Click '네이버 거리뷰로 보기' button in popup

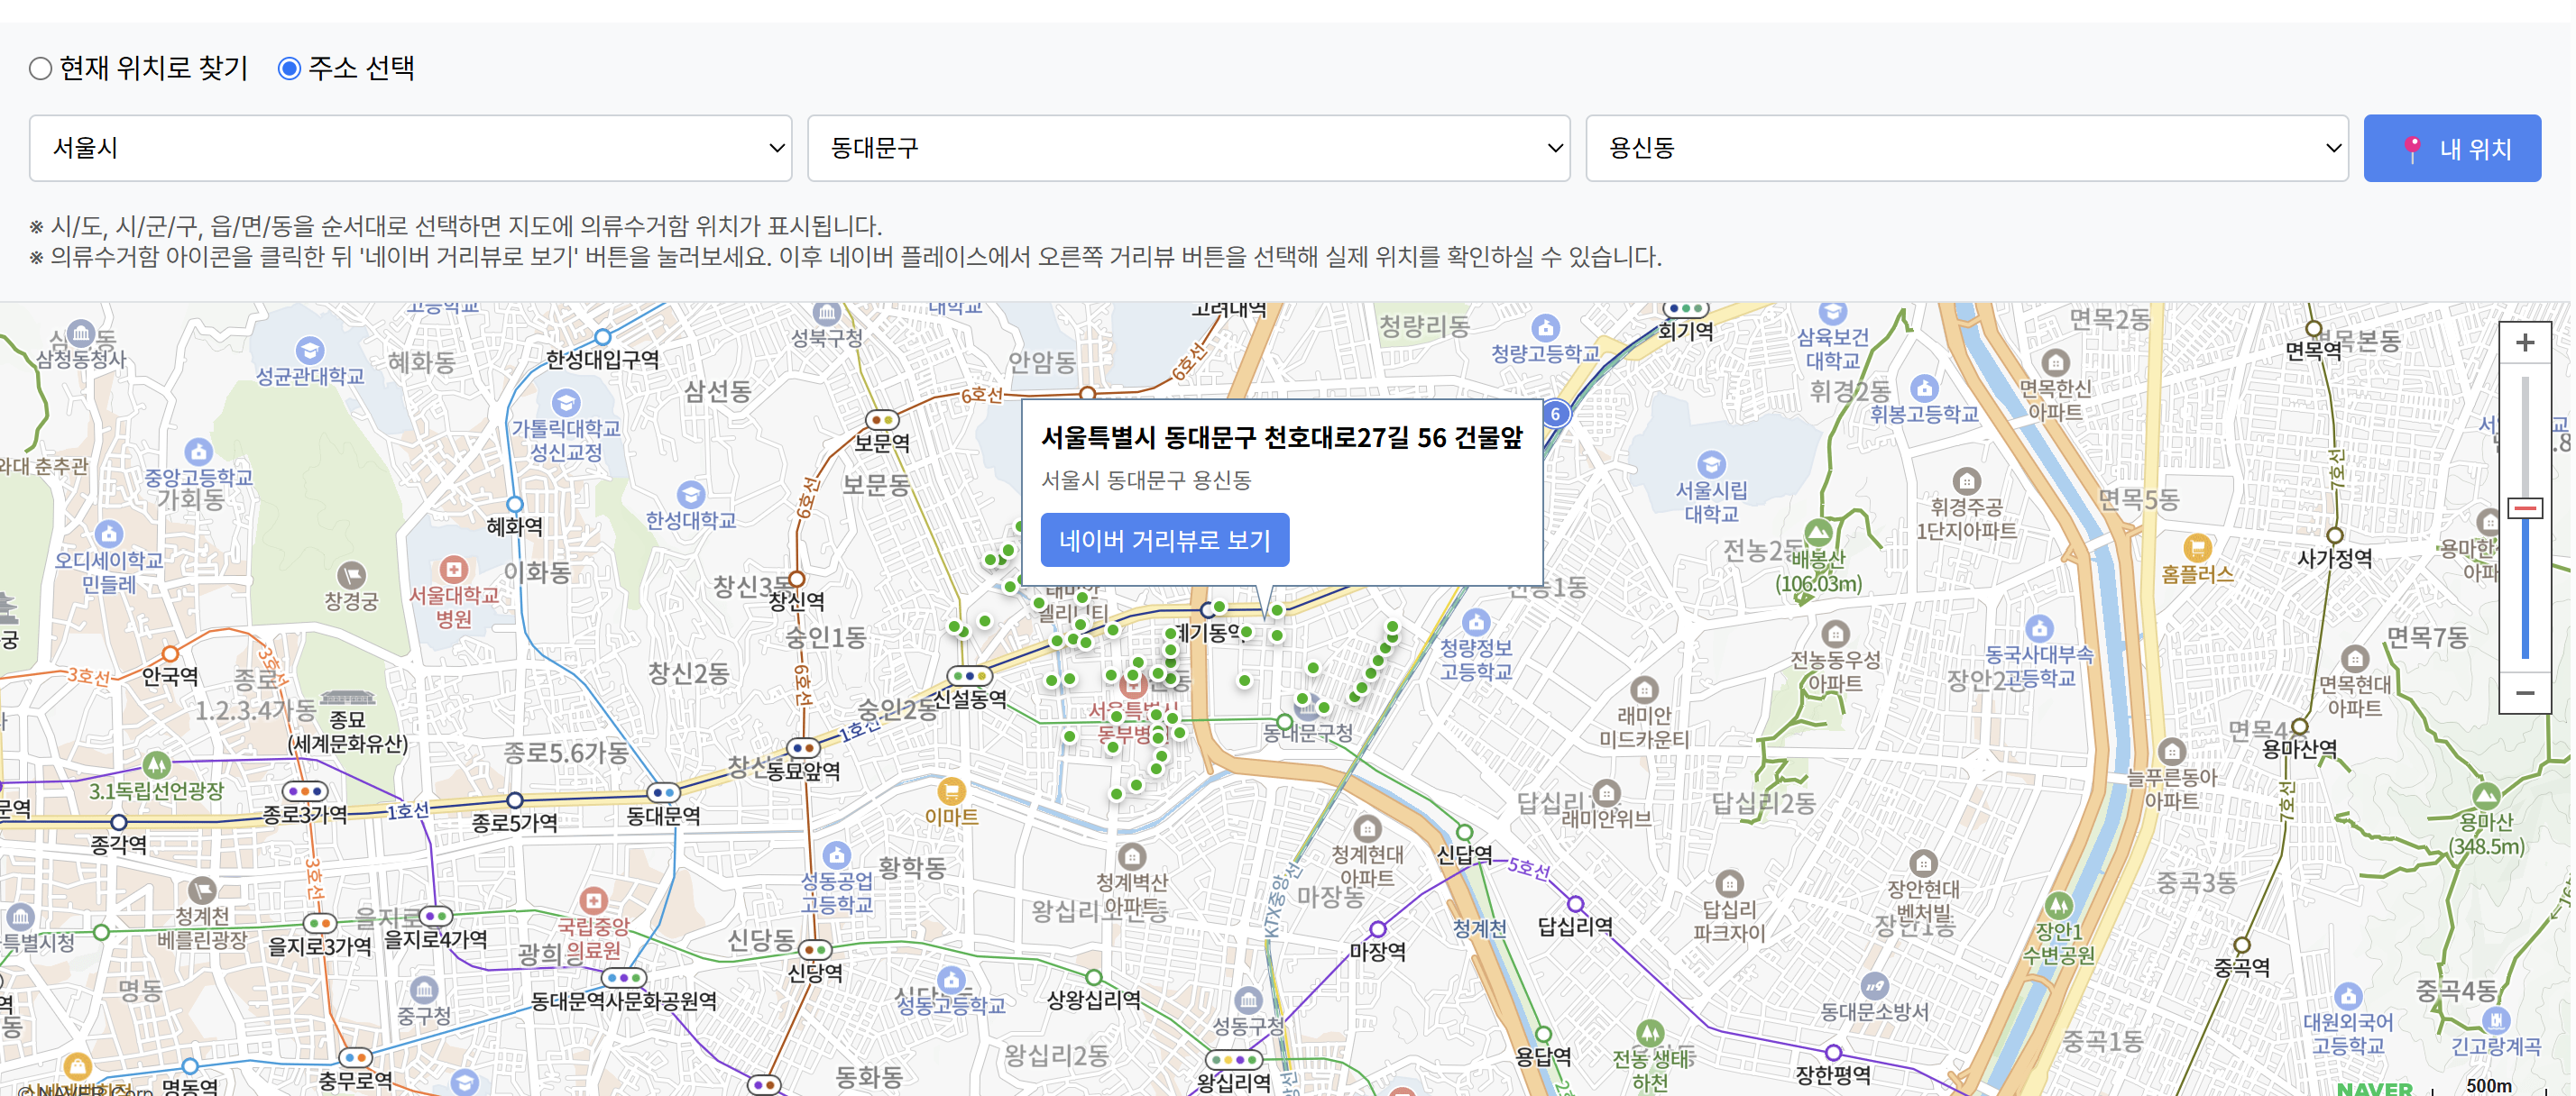pyautogui.click(x=1164, y=541)
